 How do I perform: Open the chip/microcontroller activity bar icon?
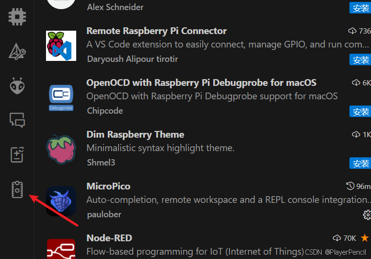[17, 17]
